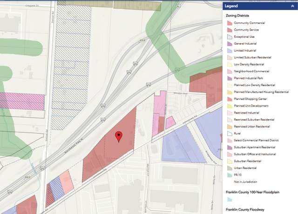Image resolution: width=298 pixels, height=214 pixels.
Task: Click the PR-10 legend swatch
Action: click(x=230, y=175)
